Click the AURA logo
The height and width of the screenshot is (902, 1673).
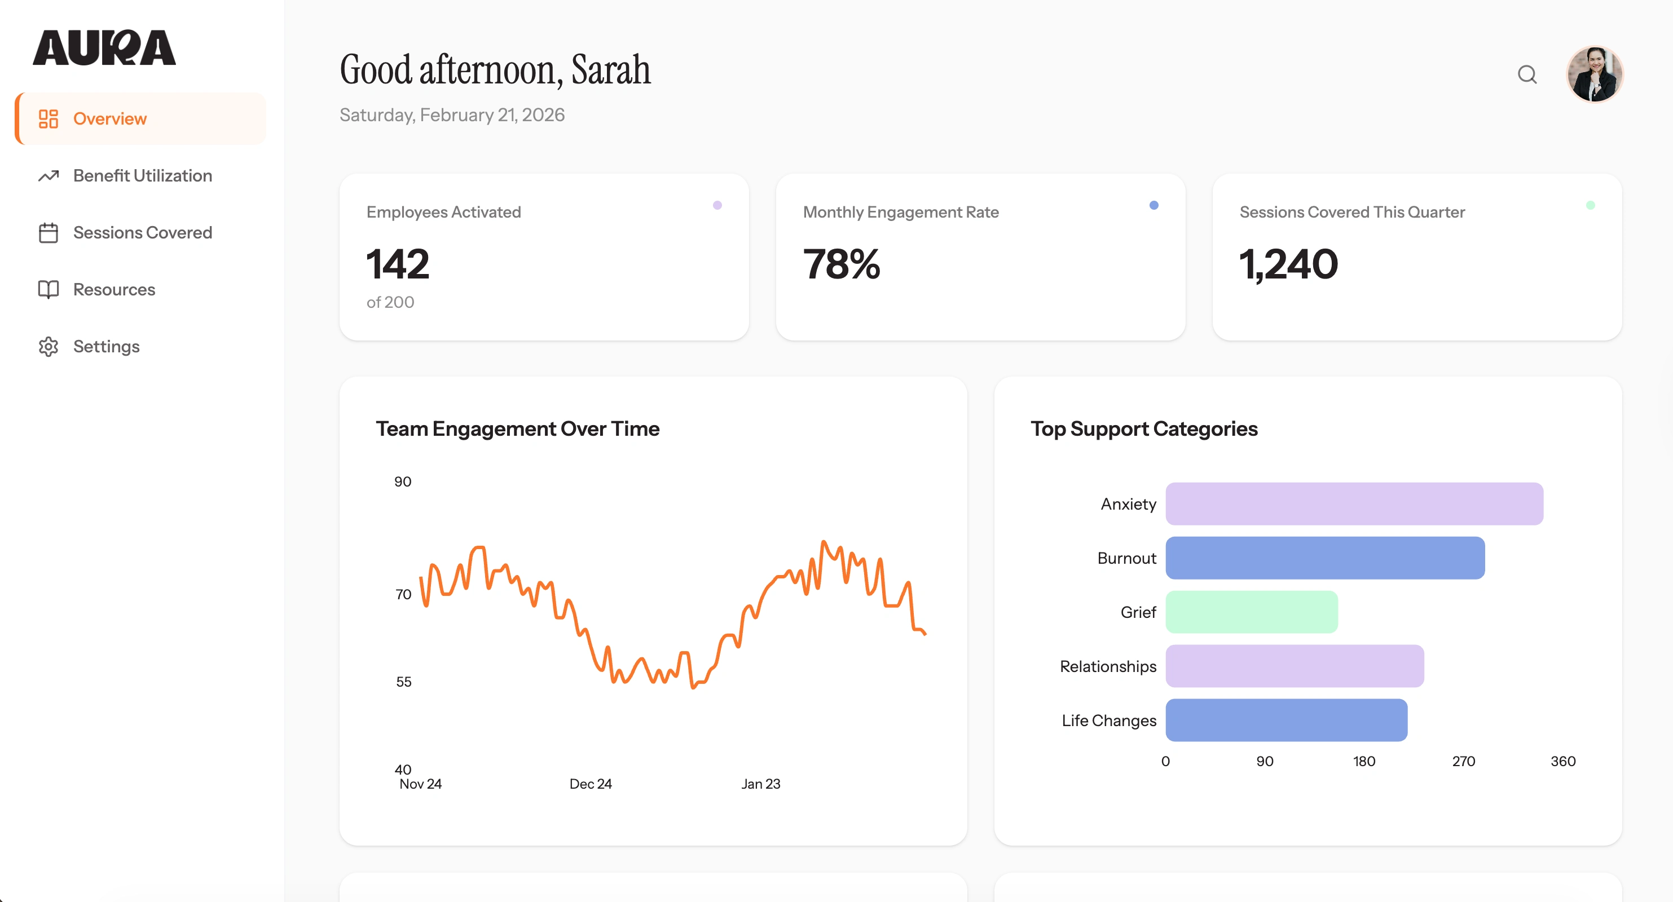click(104, 48)
